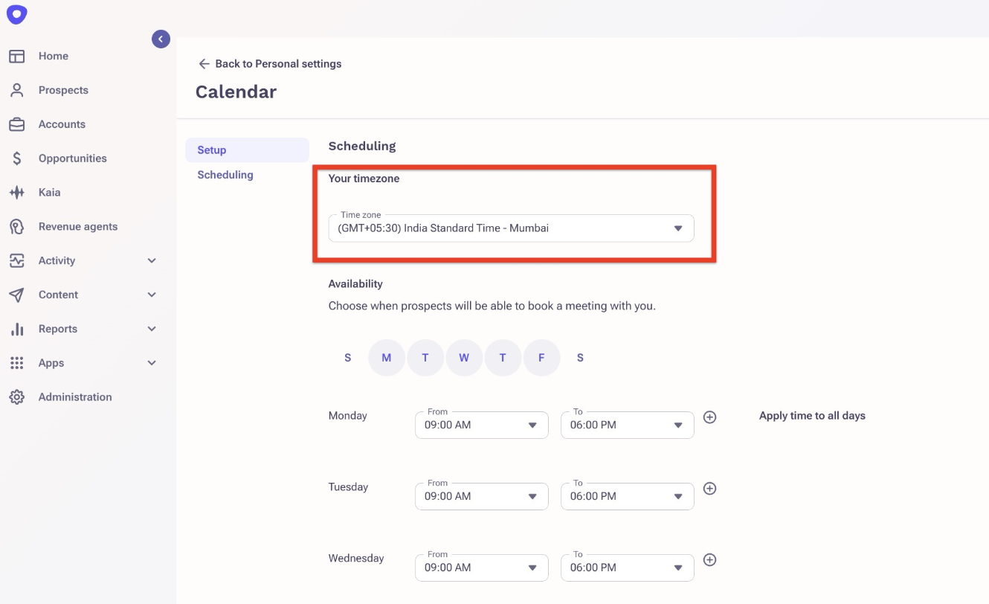The height and width of the screenshot is (604, 989).
Task: Click the Accounts briefcase icon
Action: tap(16, 124)
